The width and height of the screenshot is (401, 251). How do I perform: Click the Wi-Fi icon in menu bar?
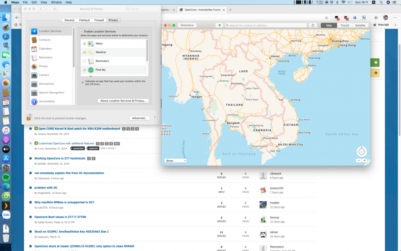click(343, 2)
